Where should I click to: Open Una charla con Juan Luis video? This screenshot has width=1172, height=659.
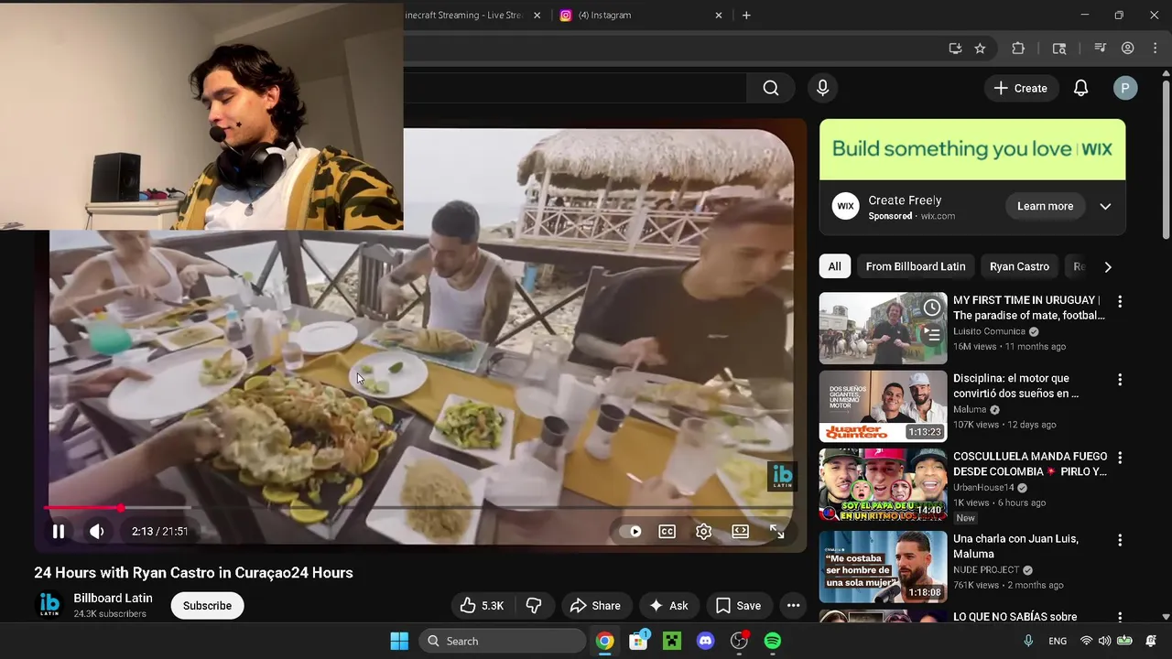883,567
